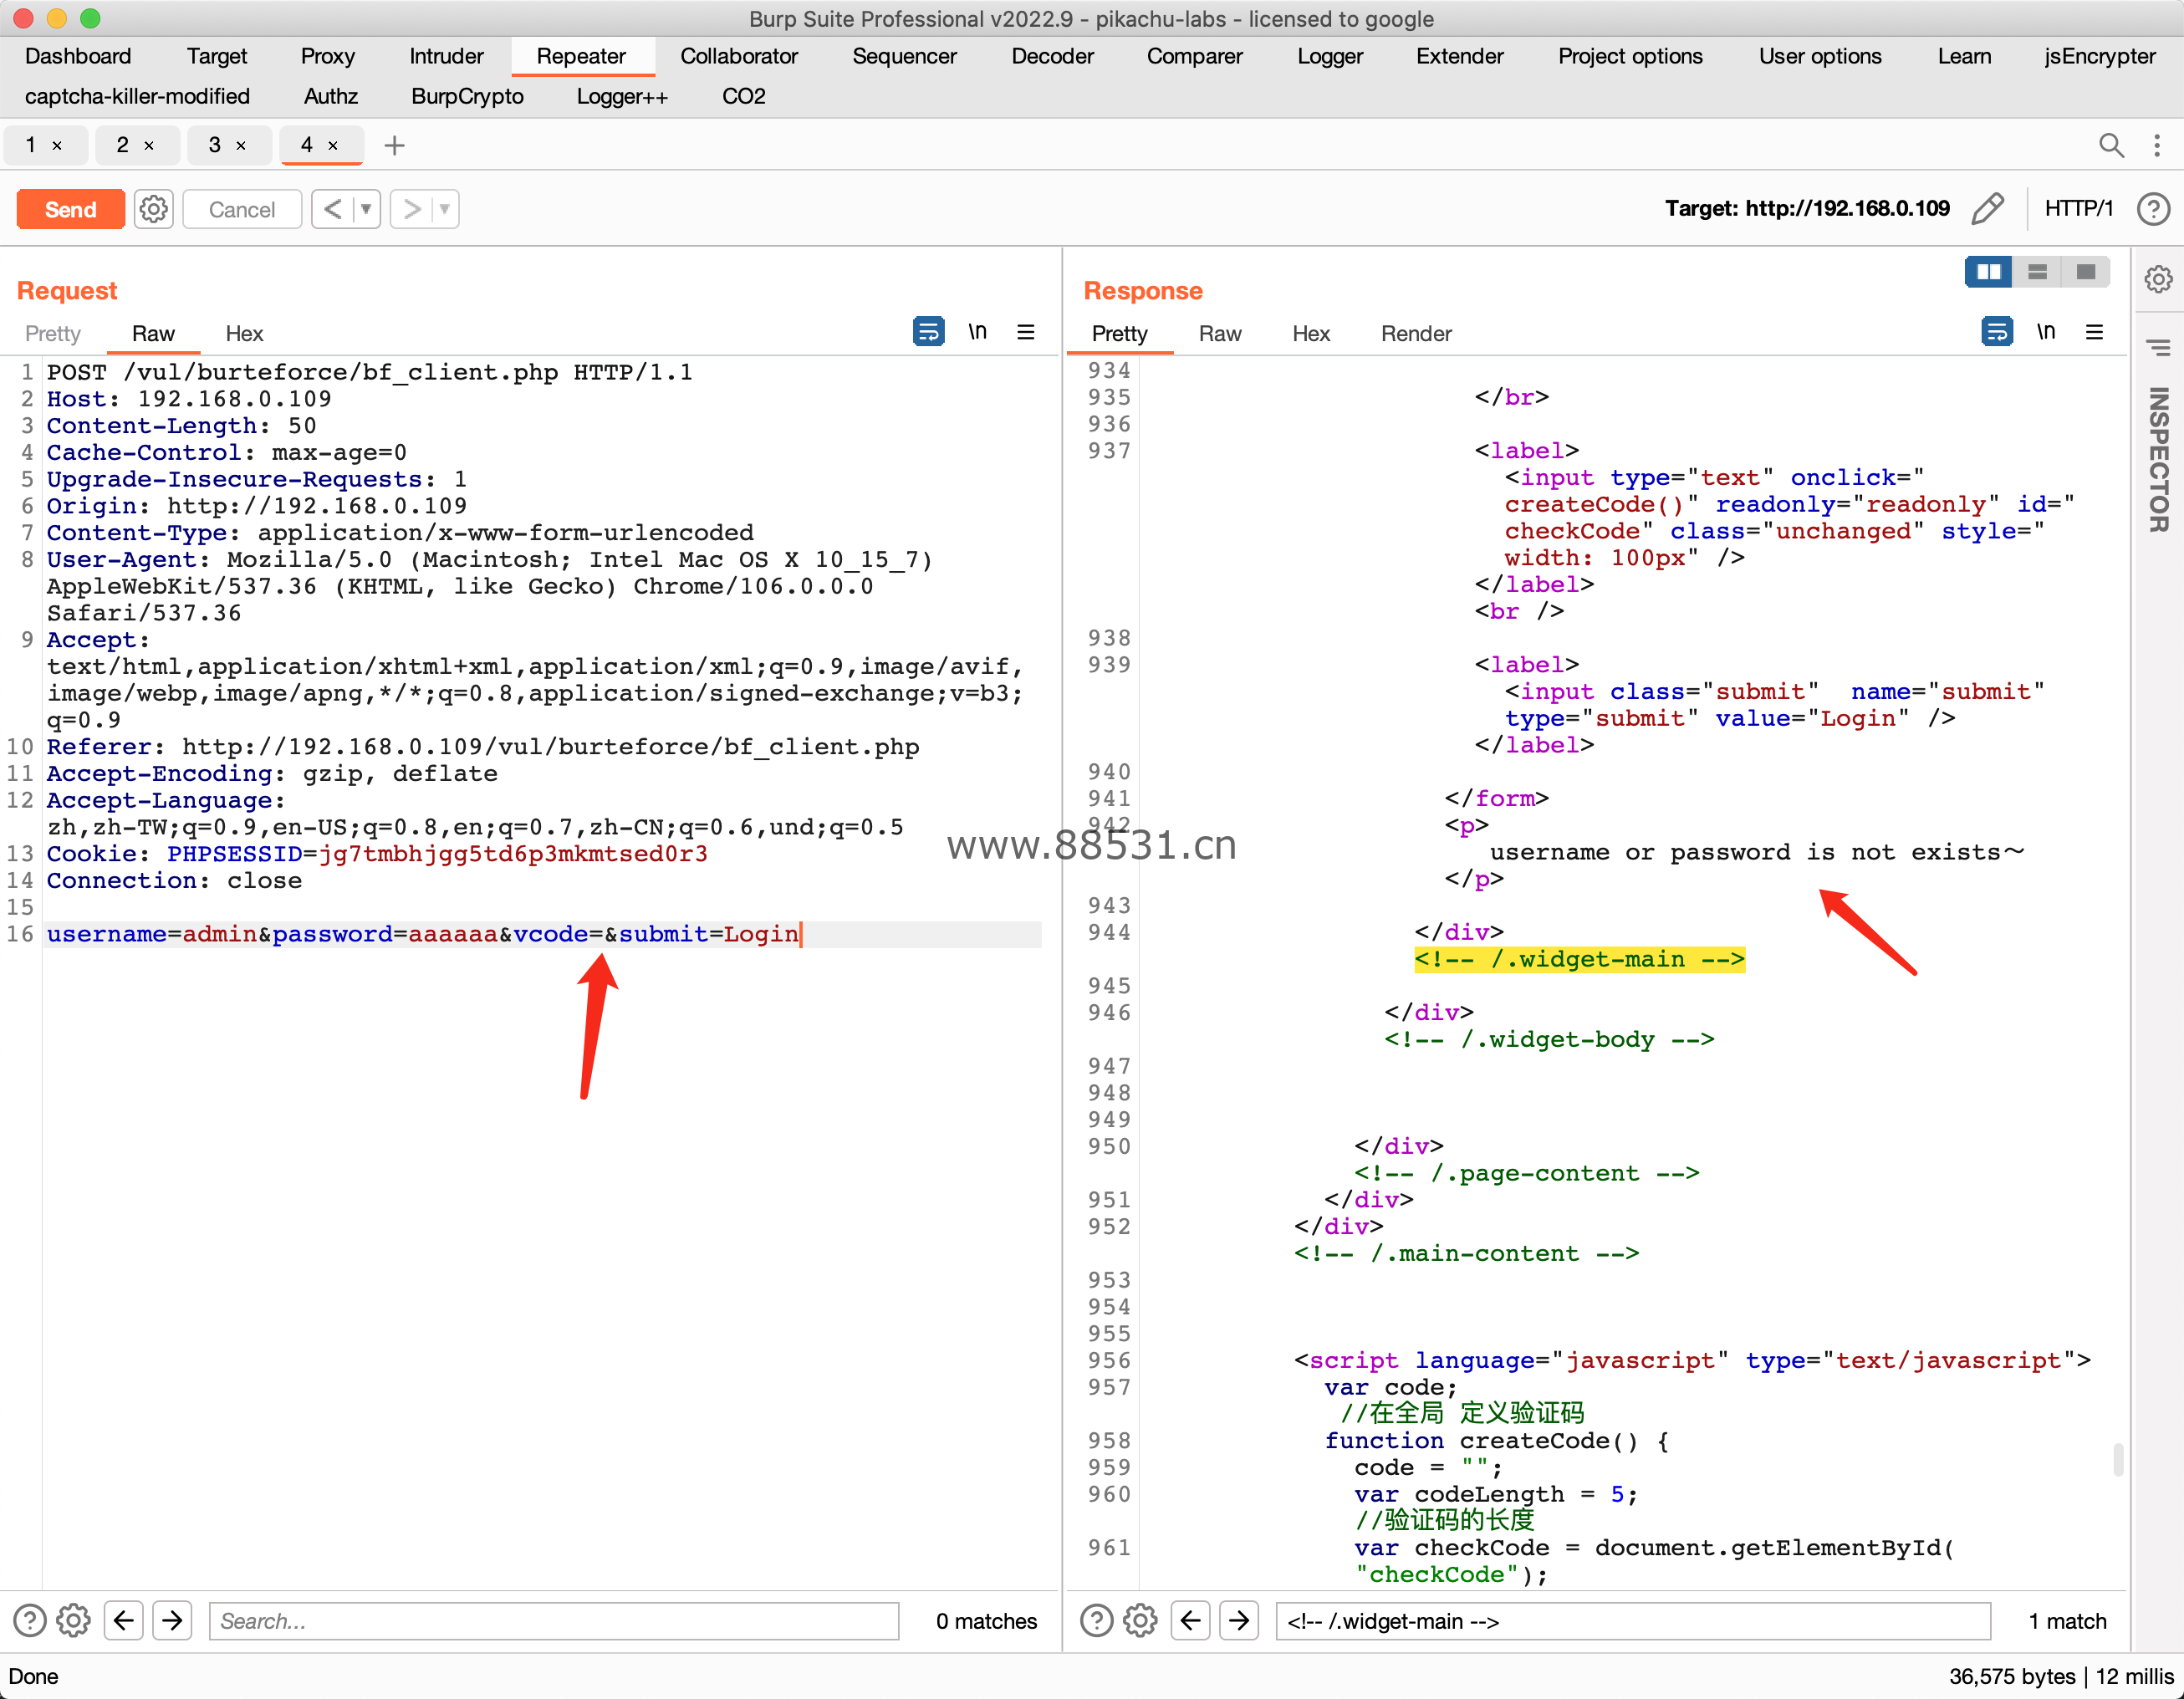Open the Project options tab
This screenshot has width=2184, height=1699.
point(1630,56)
